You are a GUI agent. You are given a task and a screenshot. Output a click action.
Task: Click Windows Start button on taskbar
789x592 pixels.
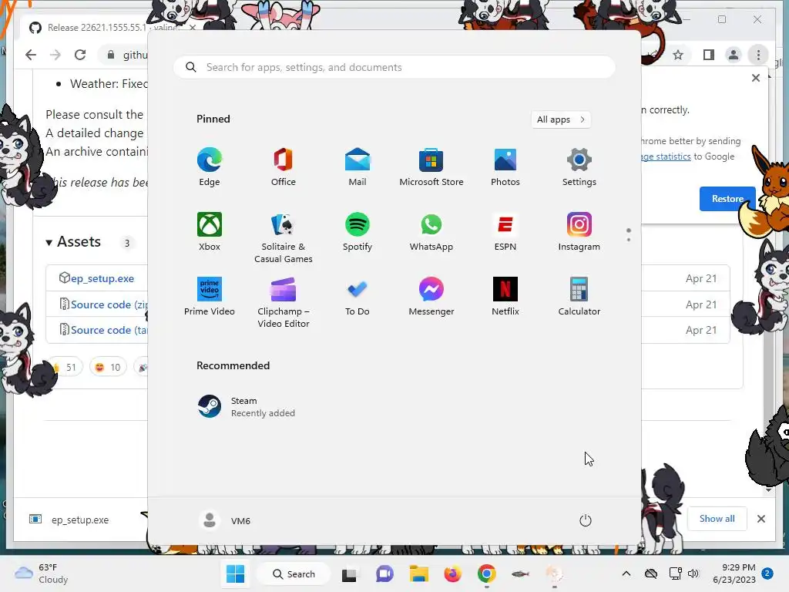(236, 573)
